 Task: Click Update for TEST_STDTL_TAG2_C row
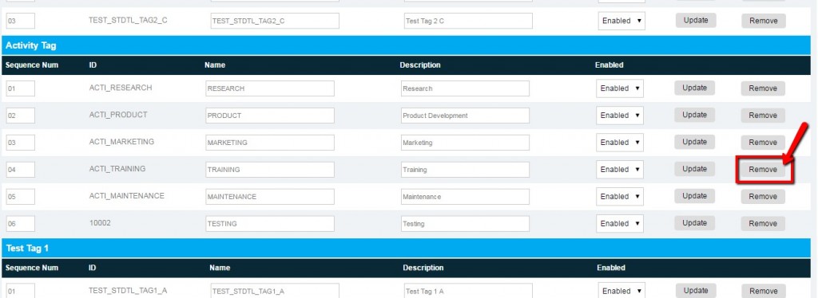696,20
